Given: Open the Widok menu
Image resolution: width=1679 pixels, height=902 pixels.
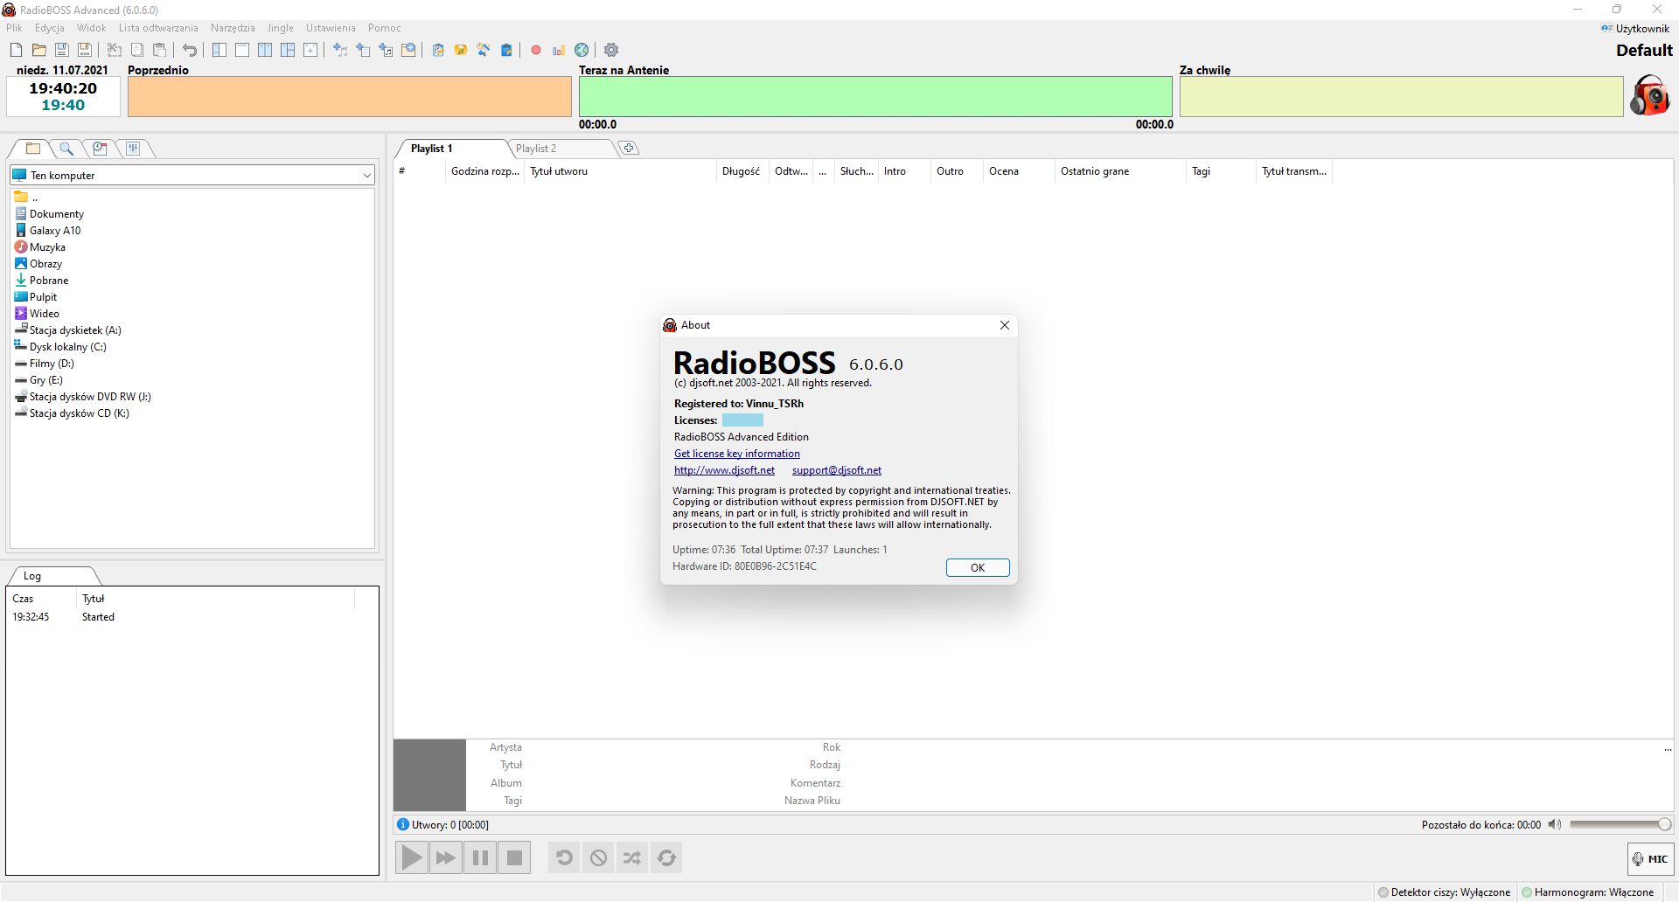Looking at the screenshot, I should click(91, 28).
